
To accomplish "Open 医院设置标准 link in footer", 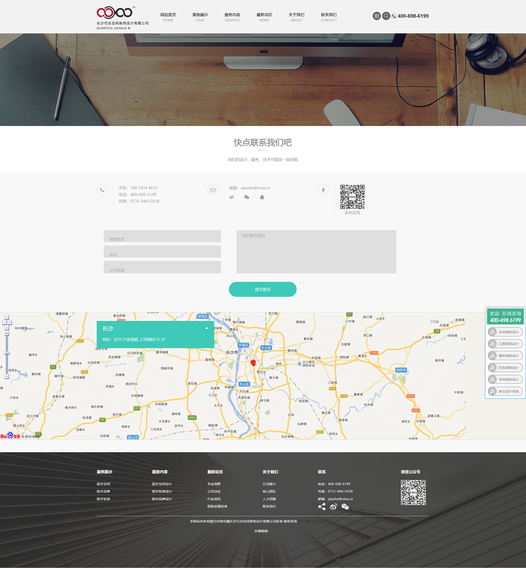I will [x=217, y=506].
